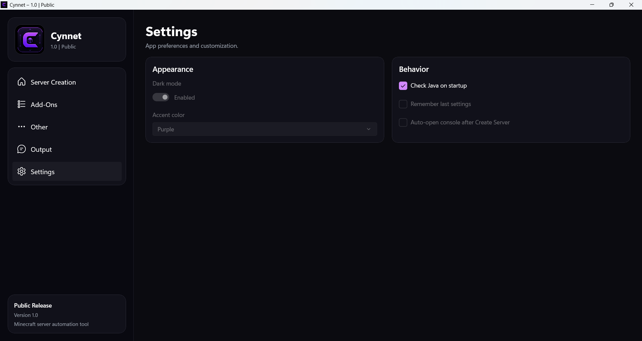
Task: Open the Accent color Purple dropdown
Action: 265,129
